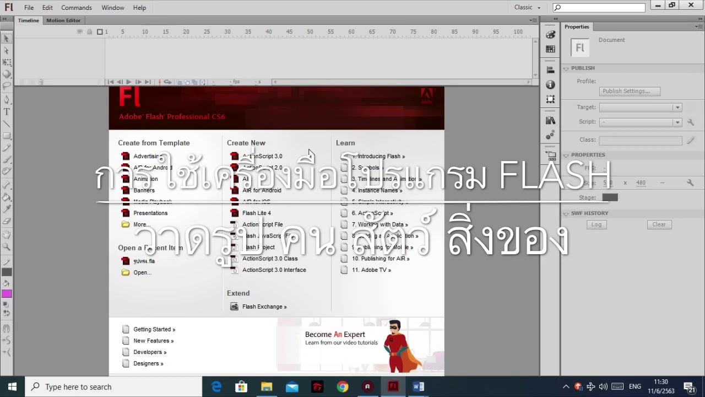This screenshot has height=397, width=705.
Task: Switch to the Motion Editor tab
Action: pos(63,20)
